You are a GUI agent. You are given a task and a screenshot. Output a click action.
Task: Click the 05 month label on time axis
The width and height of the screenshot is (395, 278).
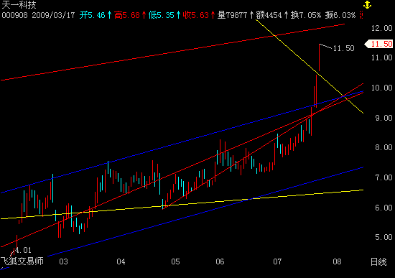click(175, 261)
